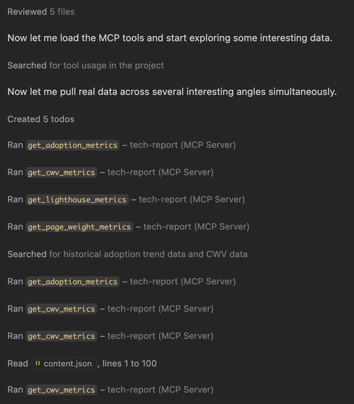The image size is (354, 404).
Task: Click the "Read" label before content.json
Action: pyautogui.click(x=18, y=364)
